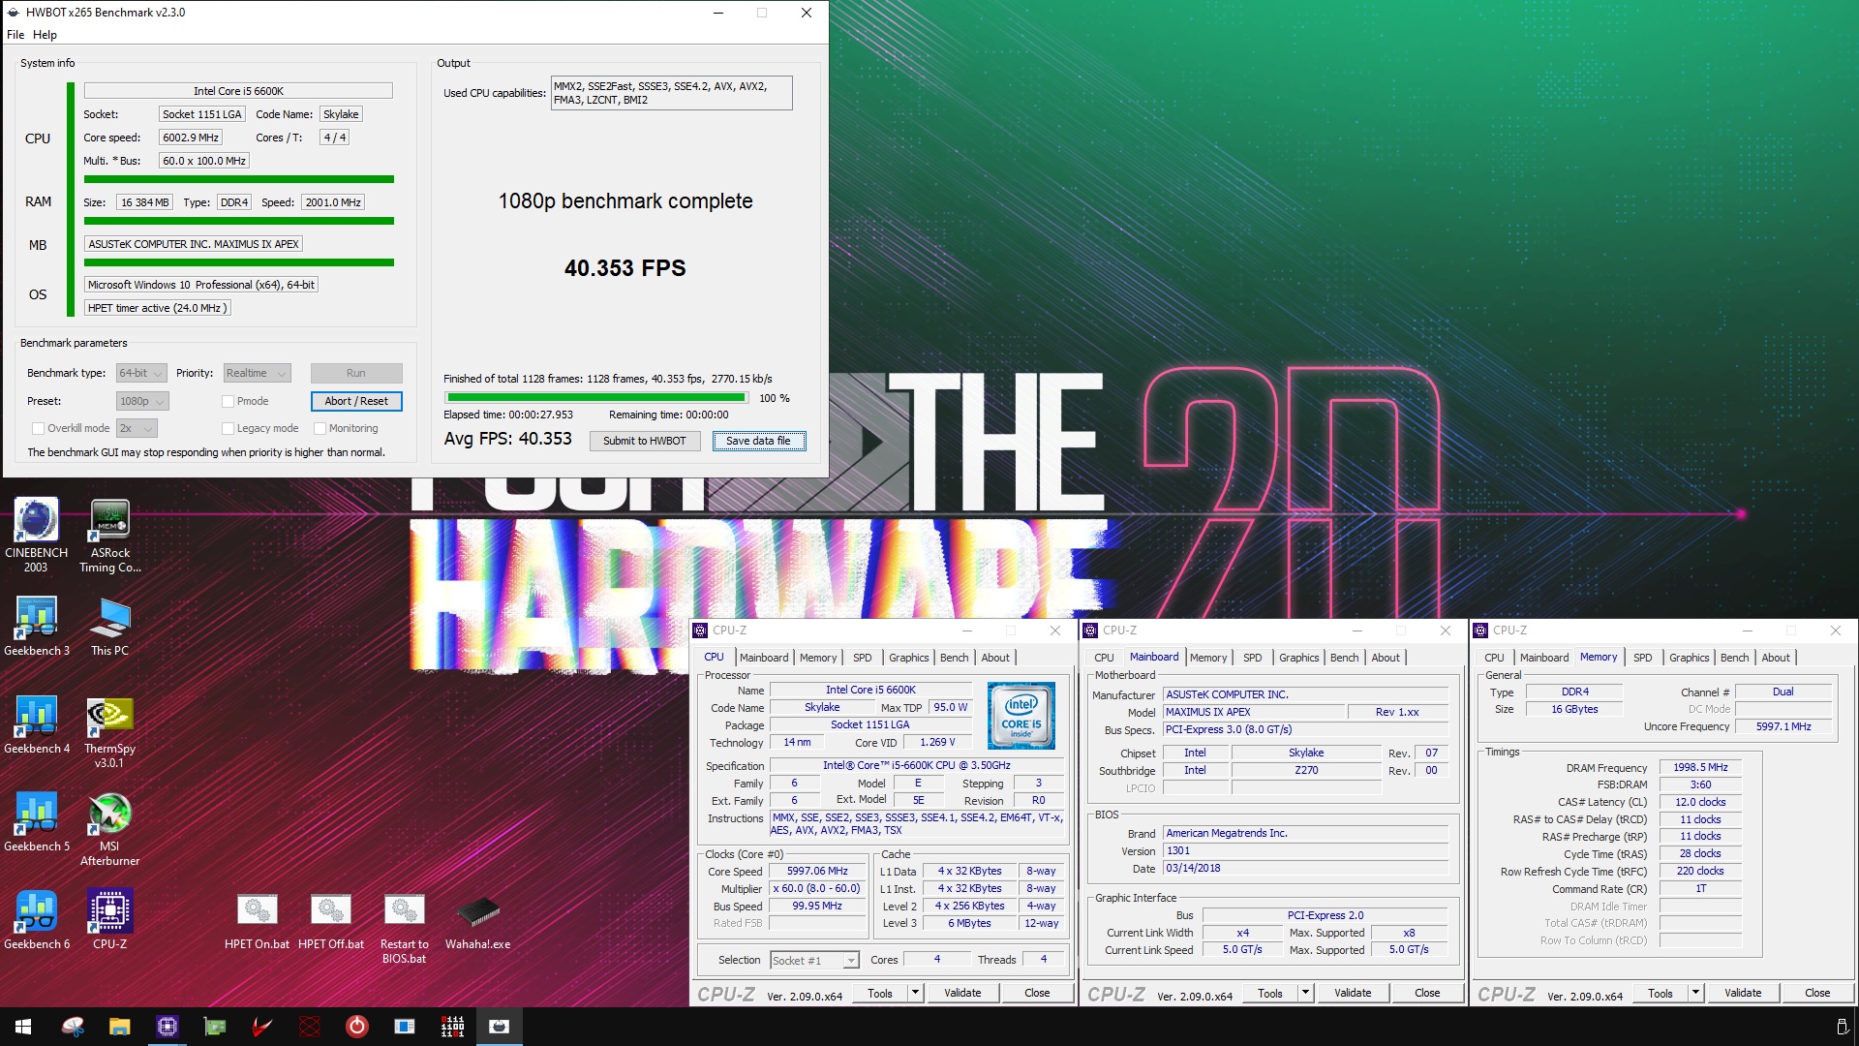Toggle the Overkill mode checkbox
The height and width of the screenshot is (1046, 1859).
[x=39, y=428]
